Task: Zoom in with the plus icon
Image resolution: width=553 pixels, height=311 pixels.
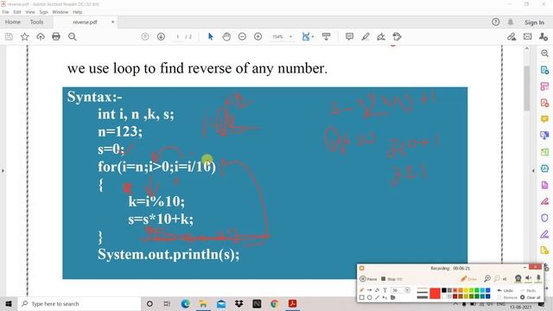Action: 257,36
